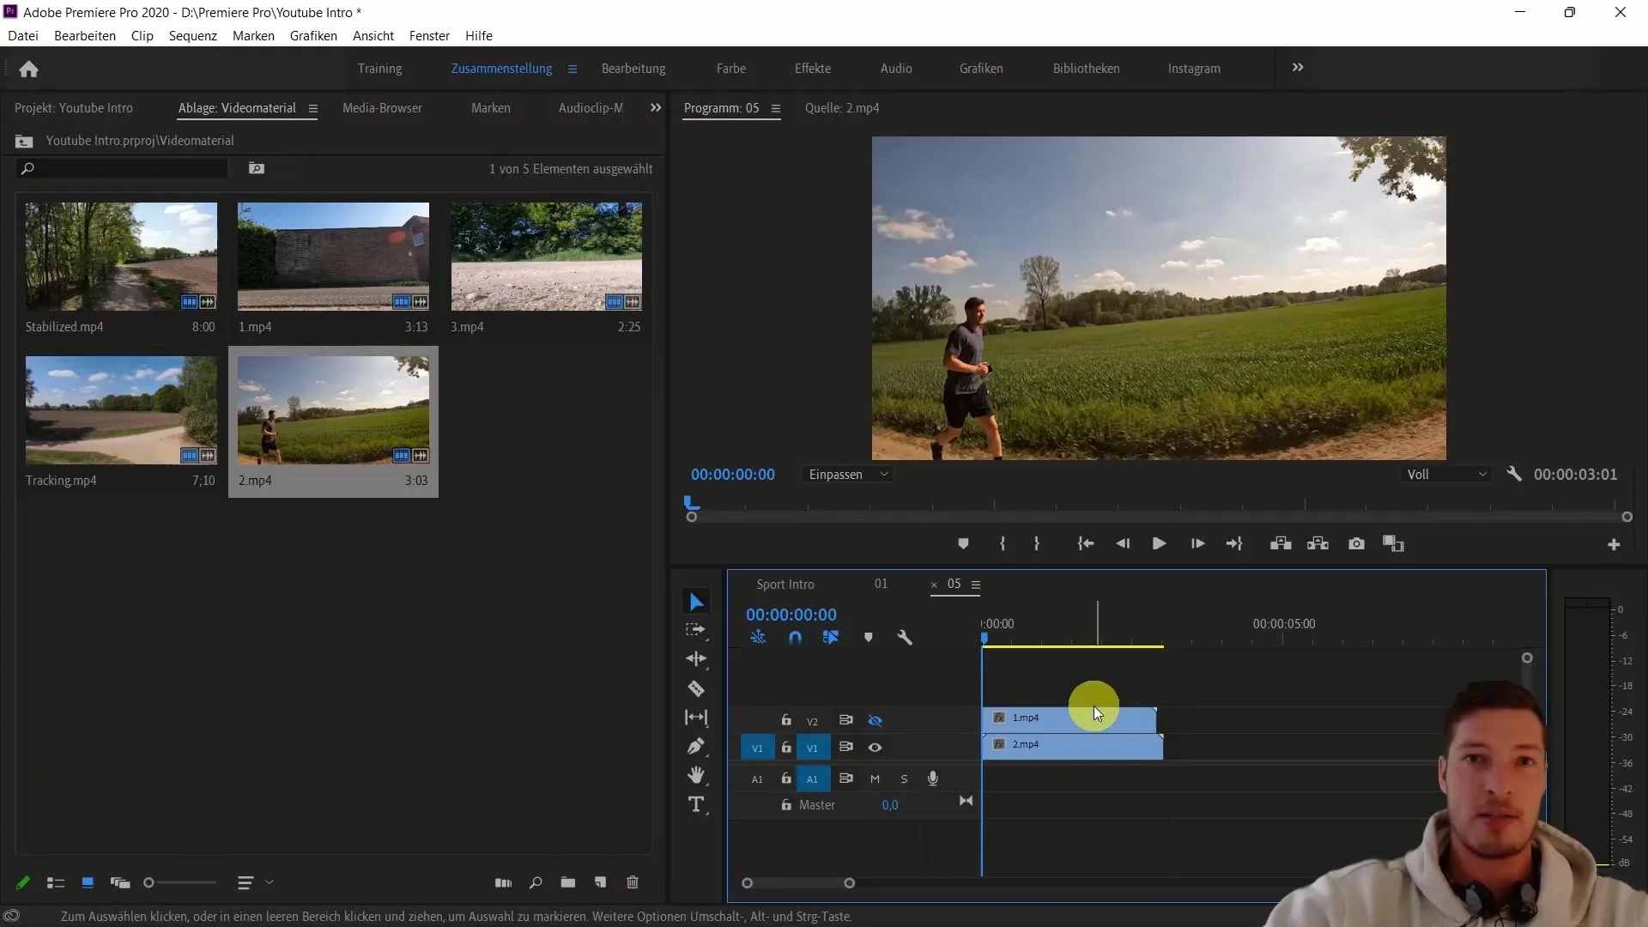This screenshot has height=927, width=1648.
Task: Click the program monitor scrub bar
Action: pyautogui.click(x=1159, y=517)
